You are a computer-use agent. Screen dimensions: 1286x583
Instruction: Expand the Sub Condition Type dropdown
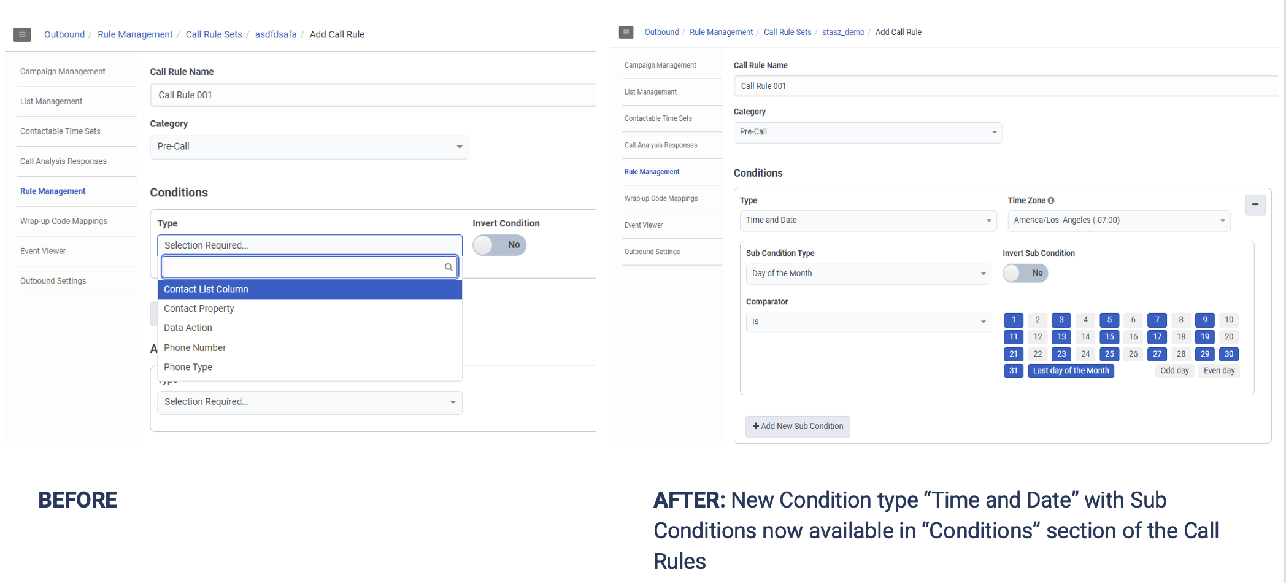[x=868, y=274]
